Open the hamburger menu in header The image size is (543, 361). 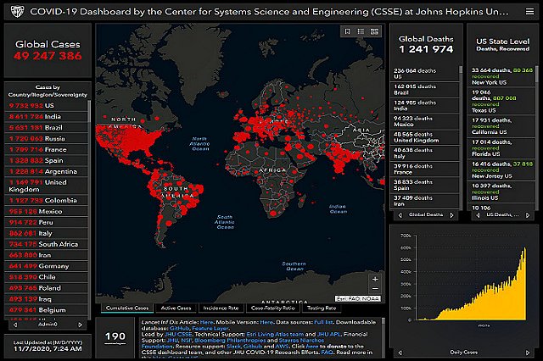[528, 12]
